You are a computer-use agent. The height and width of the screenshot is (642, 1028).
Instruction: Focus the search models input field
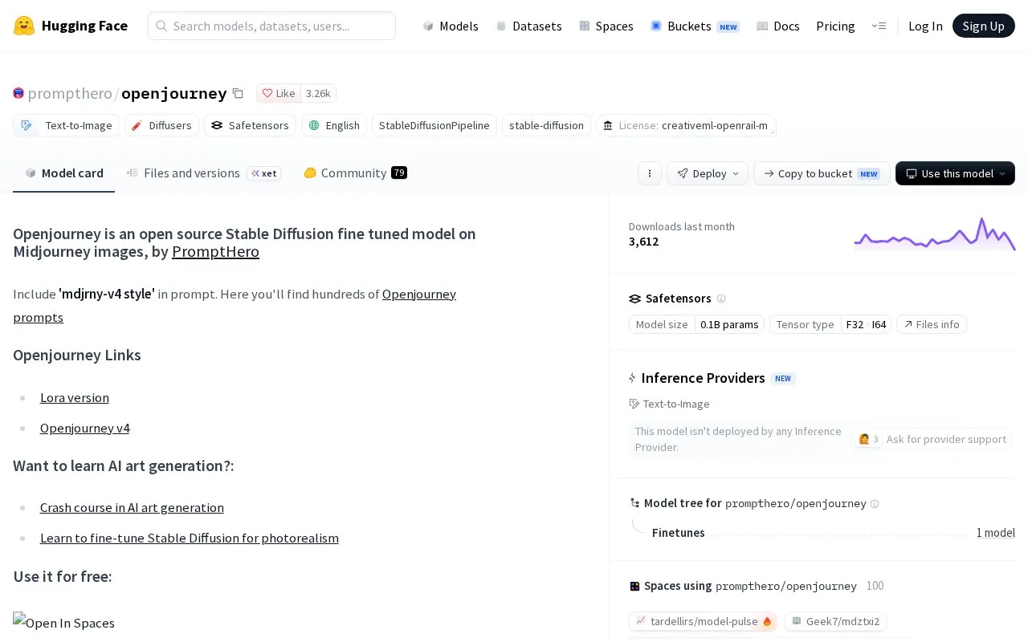coord(271,26)
